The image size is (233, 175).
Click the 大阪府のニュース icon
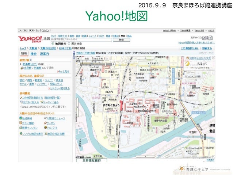pos(45,118)
